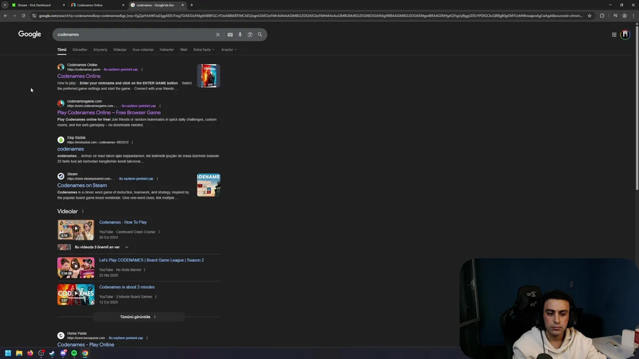Open options for No Rolls Barred video

145,270
